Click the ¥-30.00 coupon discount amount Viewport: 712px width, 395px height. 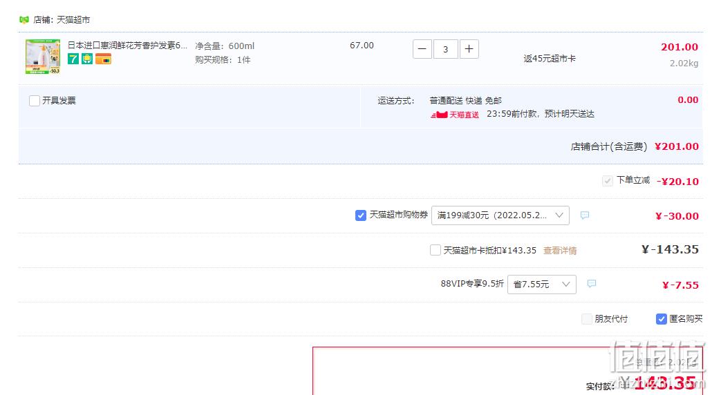coord(677,216)
